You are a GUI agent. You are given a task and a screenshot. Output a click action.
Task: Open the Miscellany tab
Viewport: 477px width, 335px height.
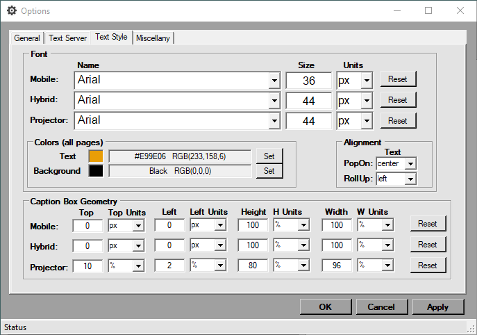click(153, 38)
